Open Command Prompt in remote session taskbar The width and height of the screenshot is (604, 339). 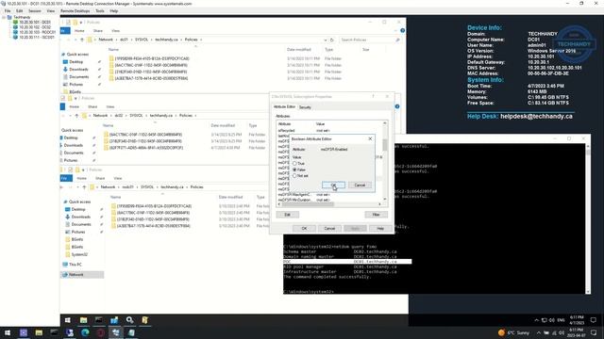click(x=98, y=320)
